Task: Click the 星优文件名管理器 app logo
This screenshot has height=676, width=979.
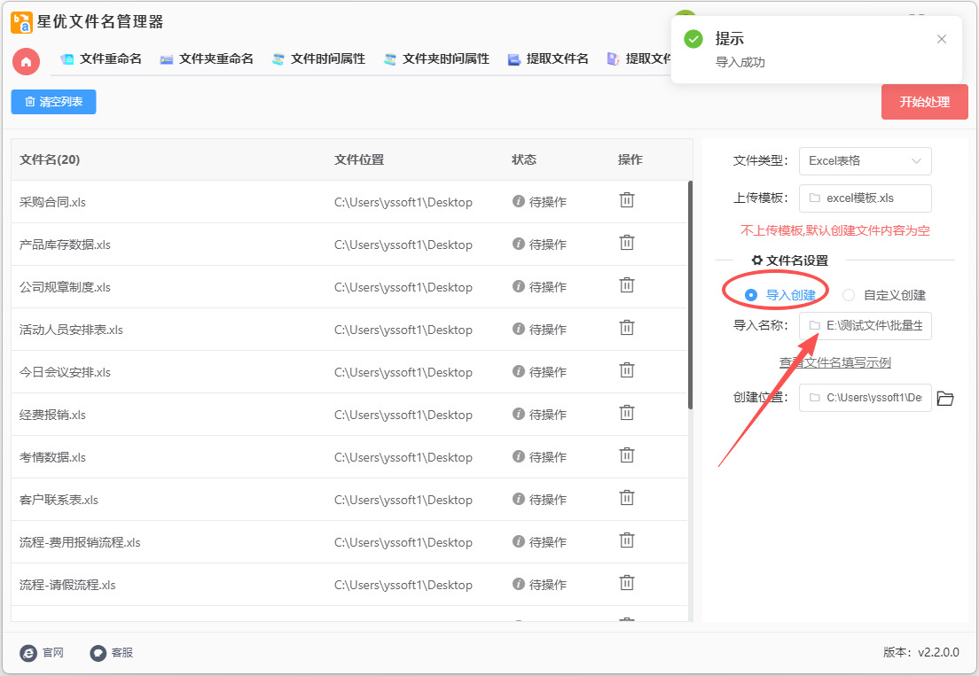Action: click(22, 22)
